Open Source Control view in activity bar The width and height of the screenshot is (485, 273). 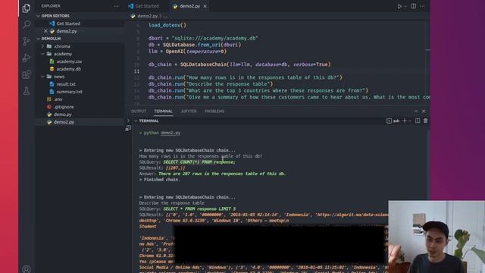[x=27, y=41]
